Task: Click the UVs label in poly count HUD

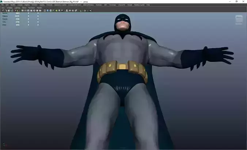Action: [4, 25]
